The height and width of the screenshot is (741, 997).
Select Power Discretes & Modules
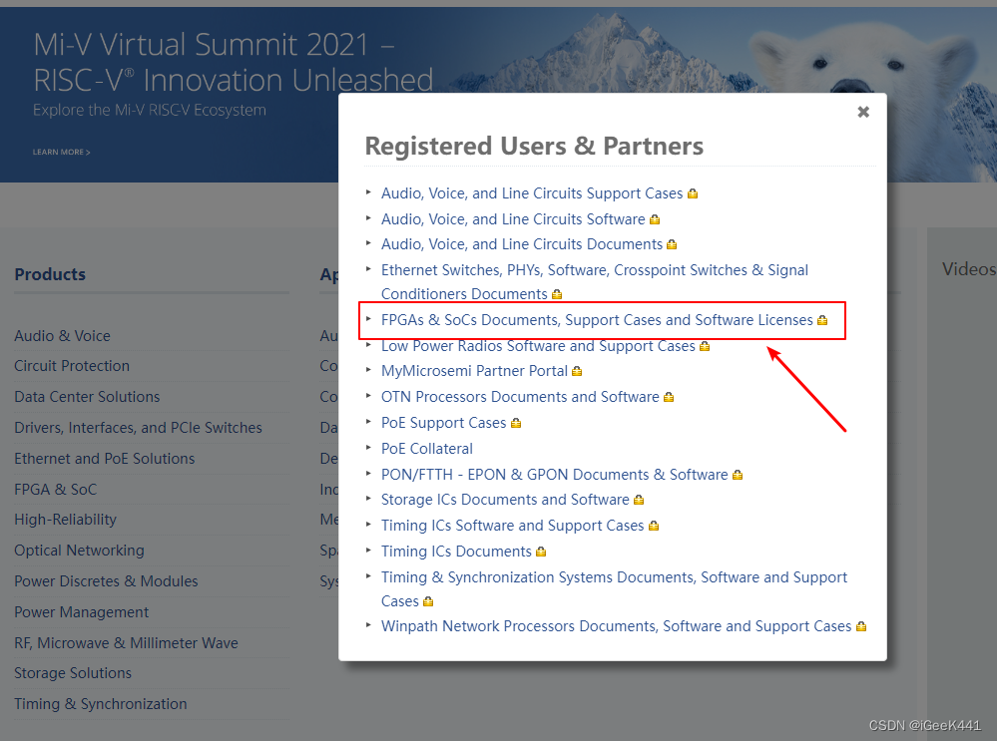[x=106, y=581]
